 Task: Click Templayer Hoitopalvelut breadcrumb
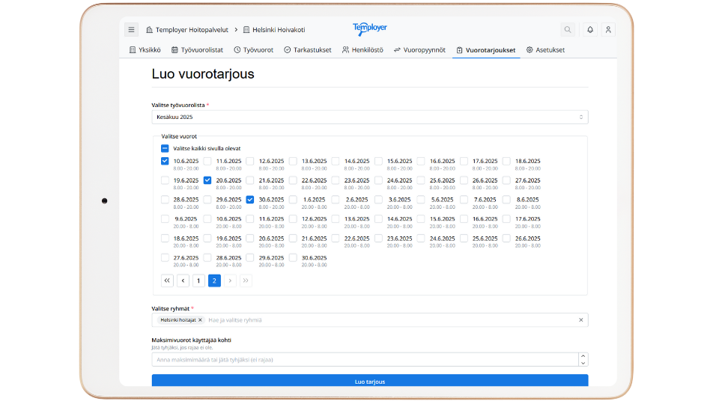[187, 30]
